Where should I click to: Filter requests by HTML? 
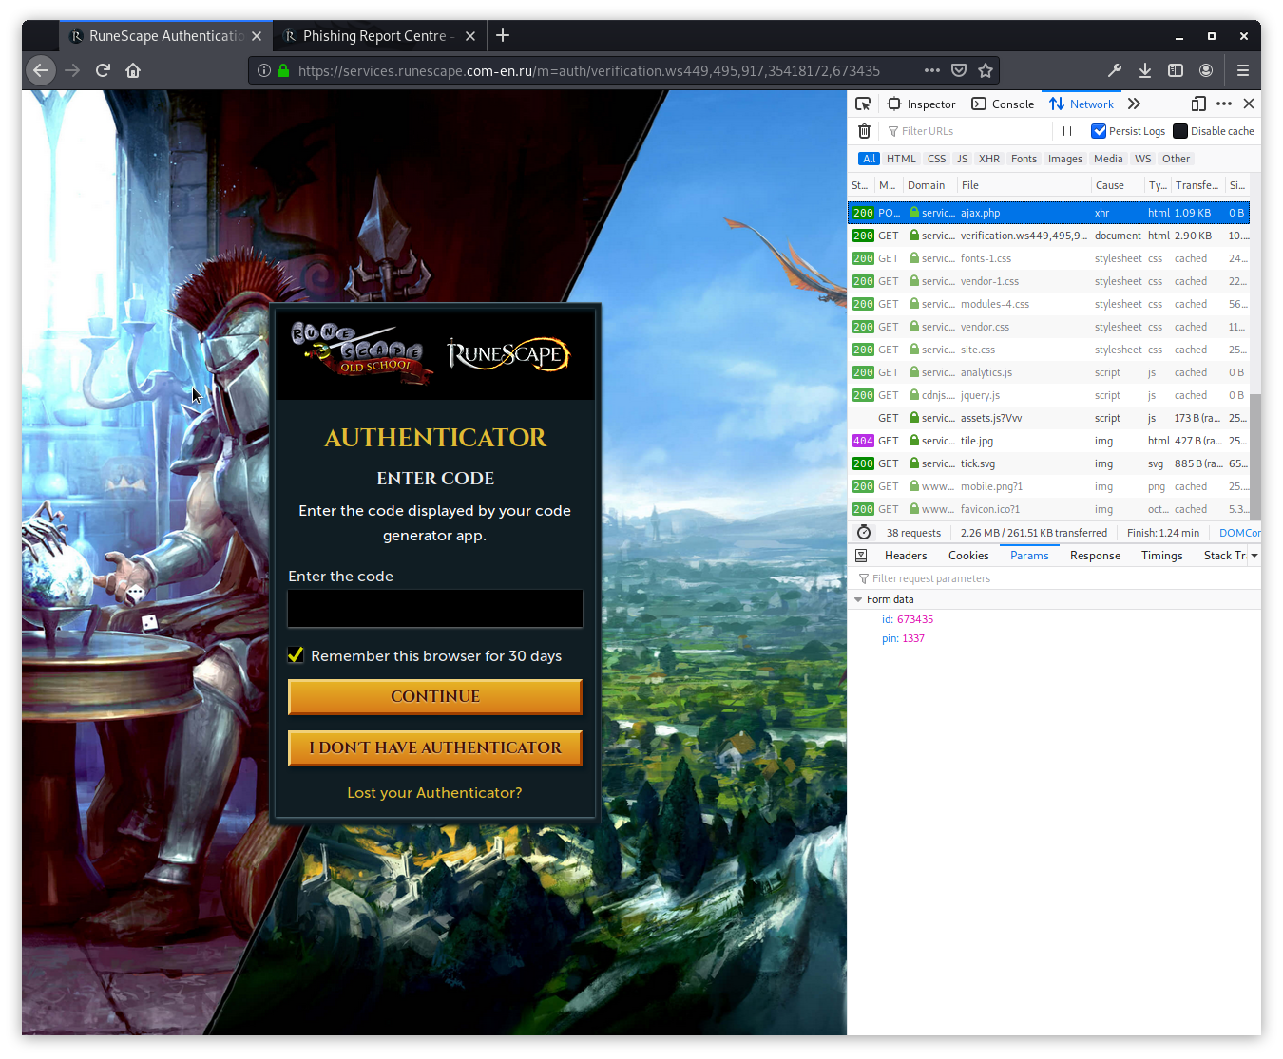(901, 159)
